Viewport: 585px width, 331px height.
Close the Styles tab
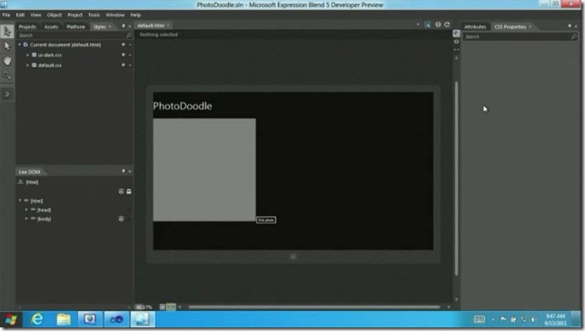pyautogui.click(x=110, y=26)
